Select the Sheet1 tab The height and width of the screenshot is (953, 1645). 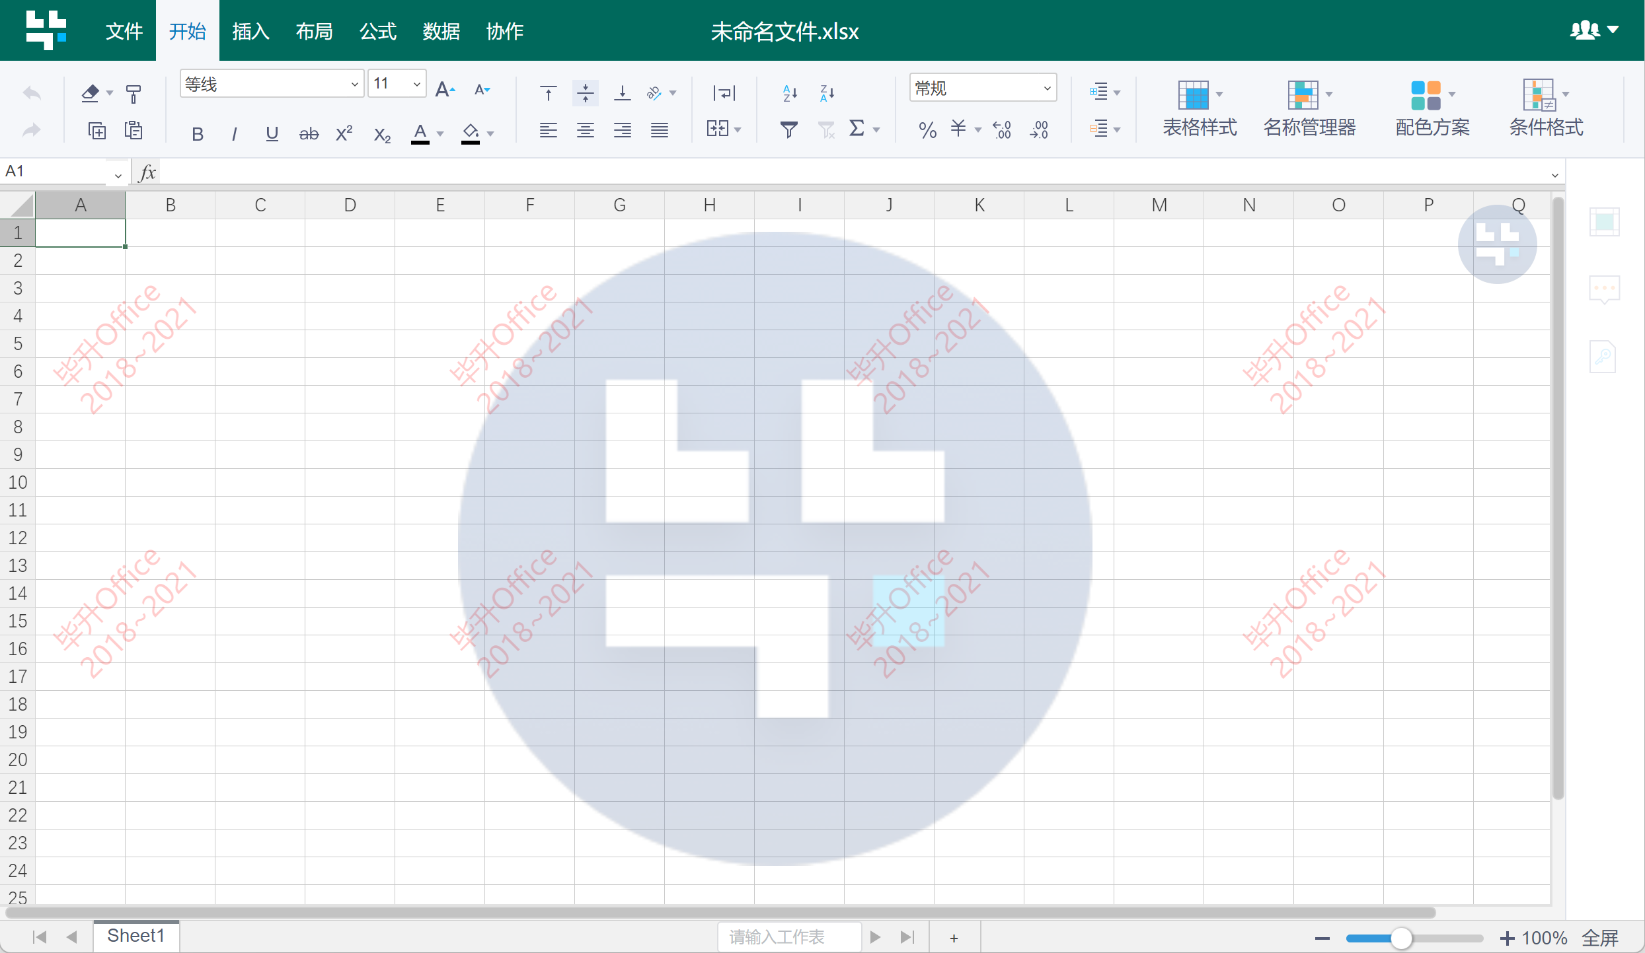tap(135, 936)
